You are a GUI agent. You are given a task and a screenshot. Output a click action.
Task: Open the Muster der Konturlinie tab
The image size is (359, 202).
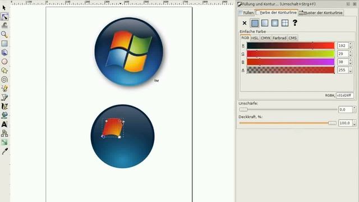[x=320, y=13]
